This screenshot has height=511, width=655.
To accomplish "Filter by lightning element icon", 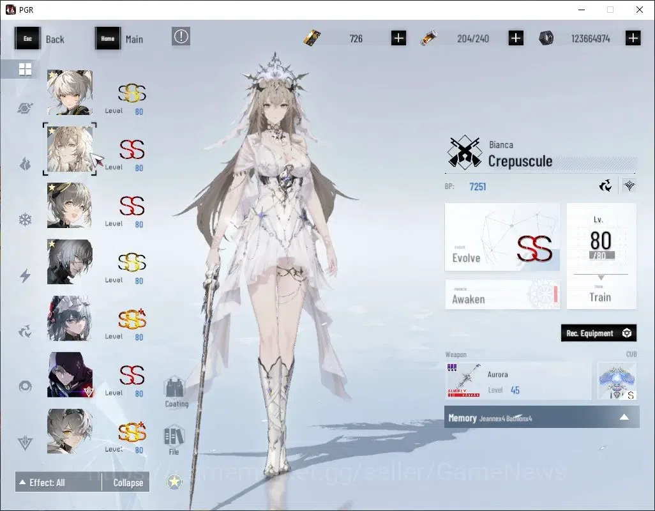I will coord(25,276).
